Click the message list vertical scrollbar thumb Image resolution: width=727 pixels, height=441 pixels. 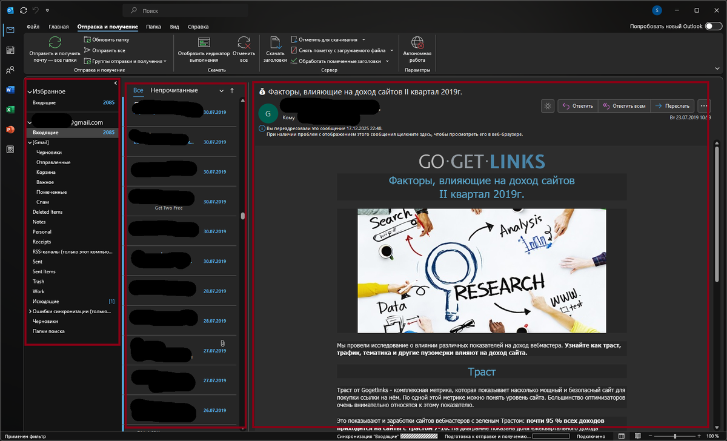(x=243, y=216)
